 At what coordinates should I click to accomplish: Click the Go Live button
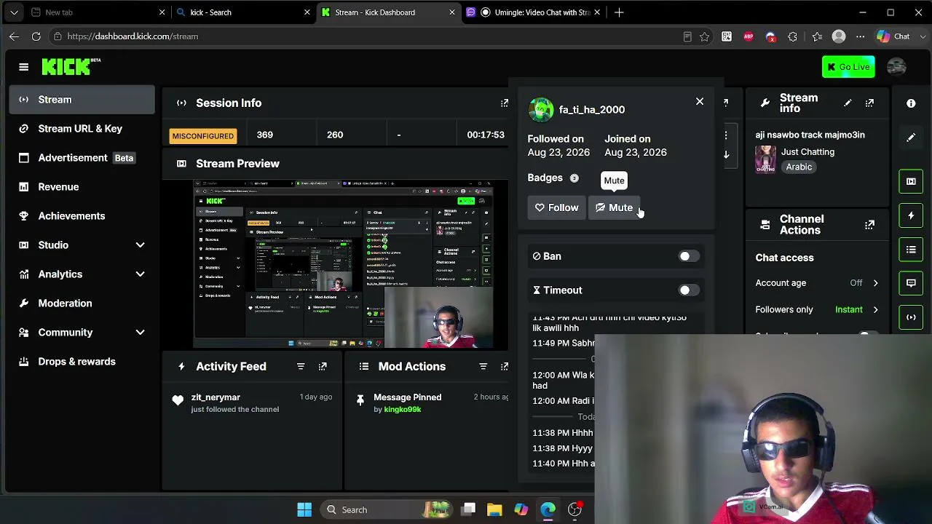point(848,67)
